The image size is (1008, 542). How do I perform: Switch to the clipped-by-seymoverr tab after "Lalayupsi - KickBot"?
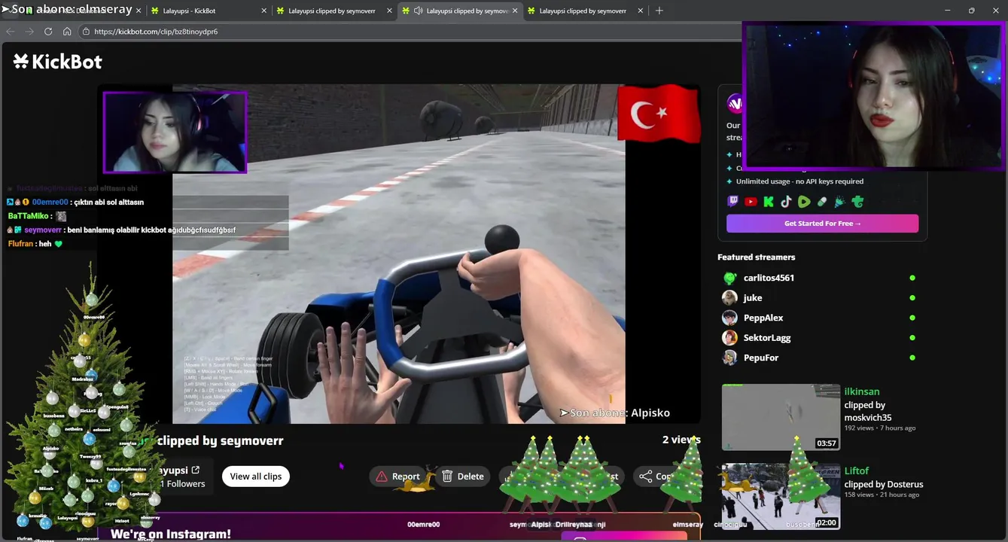(333, 11)
